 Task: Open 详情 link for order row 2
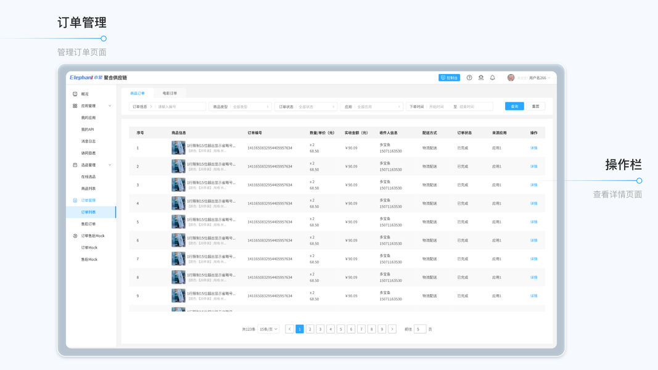click(x=534, y=166)
